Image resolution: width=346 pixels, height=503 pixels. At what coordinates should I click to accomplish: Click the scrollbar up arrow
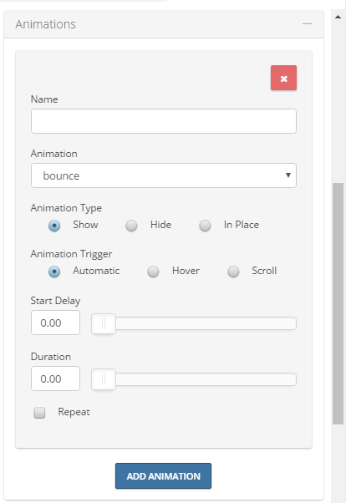click(338, 17)
